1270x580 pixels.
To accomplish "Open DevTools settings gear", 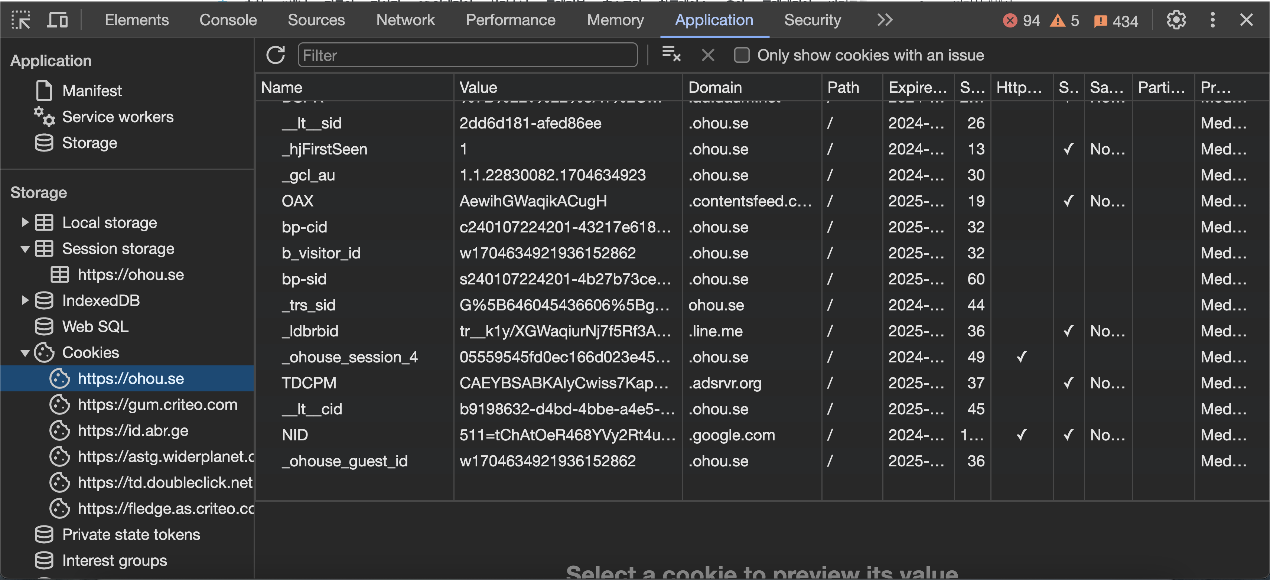I will (x=1176, y=20).
